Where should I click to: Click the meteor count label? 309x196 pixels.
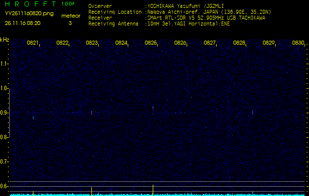pos(70,16)
